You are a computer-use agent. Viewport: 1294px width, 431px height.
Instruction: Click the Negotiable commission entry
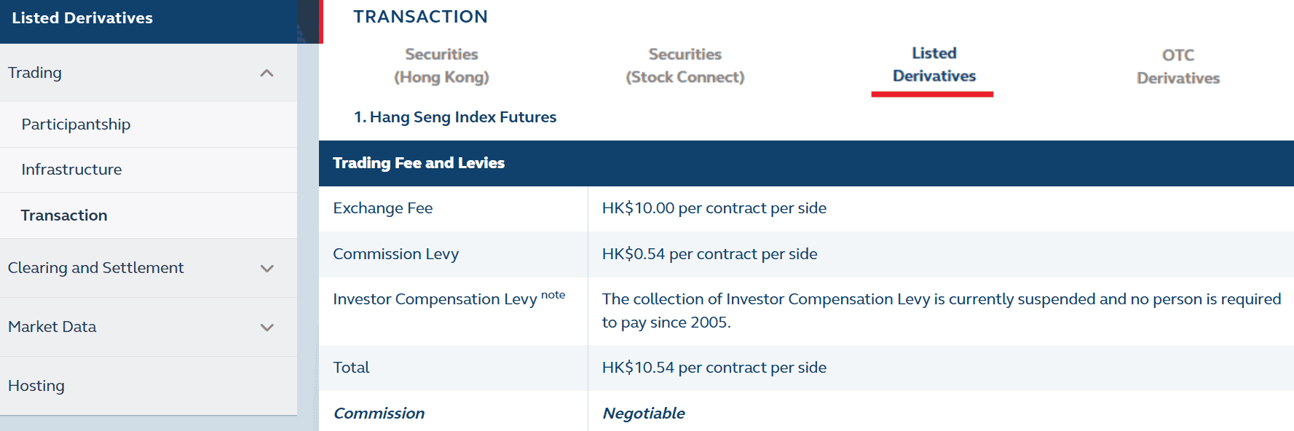click(644, 413)
